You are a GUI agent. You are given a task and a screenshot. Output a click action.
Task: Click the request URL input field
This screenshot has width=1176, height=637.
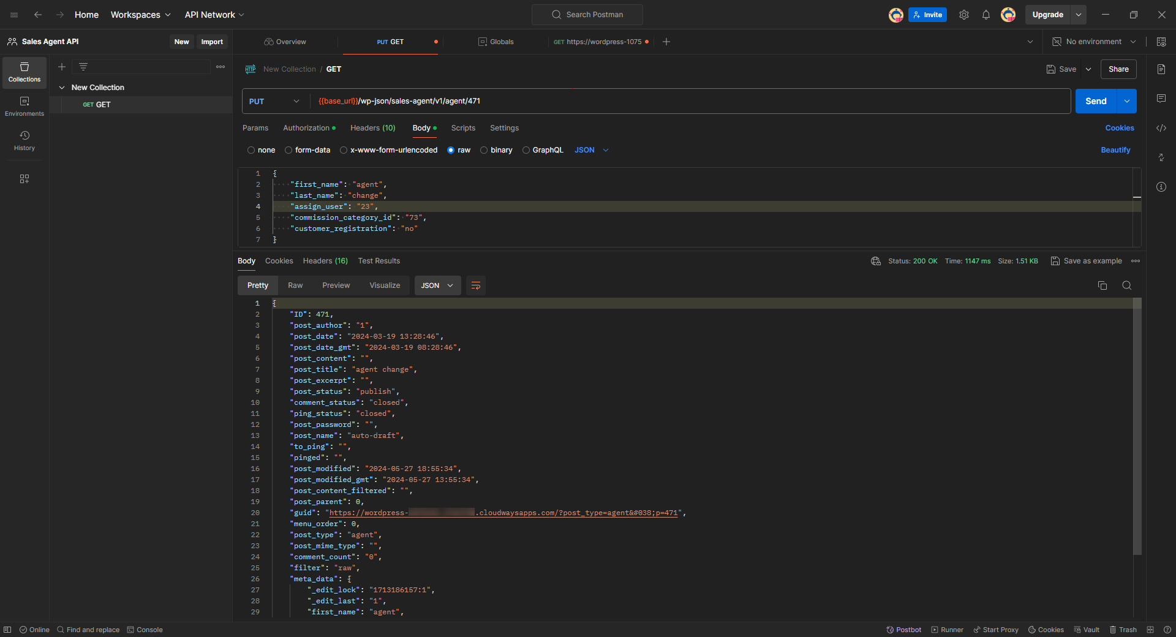pyautogui.click(x=690, y=101)
